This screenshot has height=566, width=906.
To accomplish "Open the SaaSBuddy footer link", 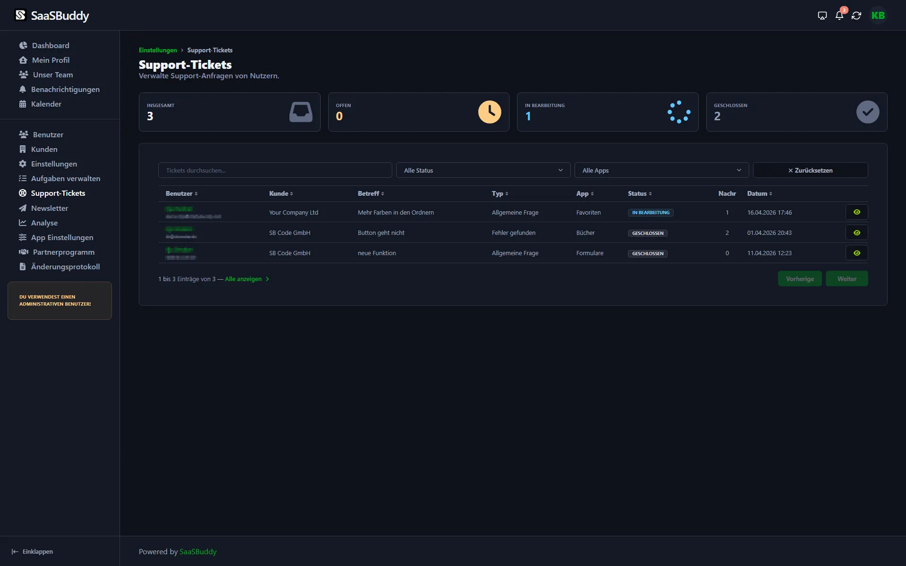I will pos(198,551).
